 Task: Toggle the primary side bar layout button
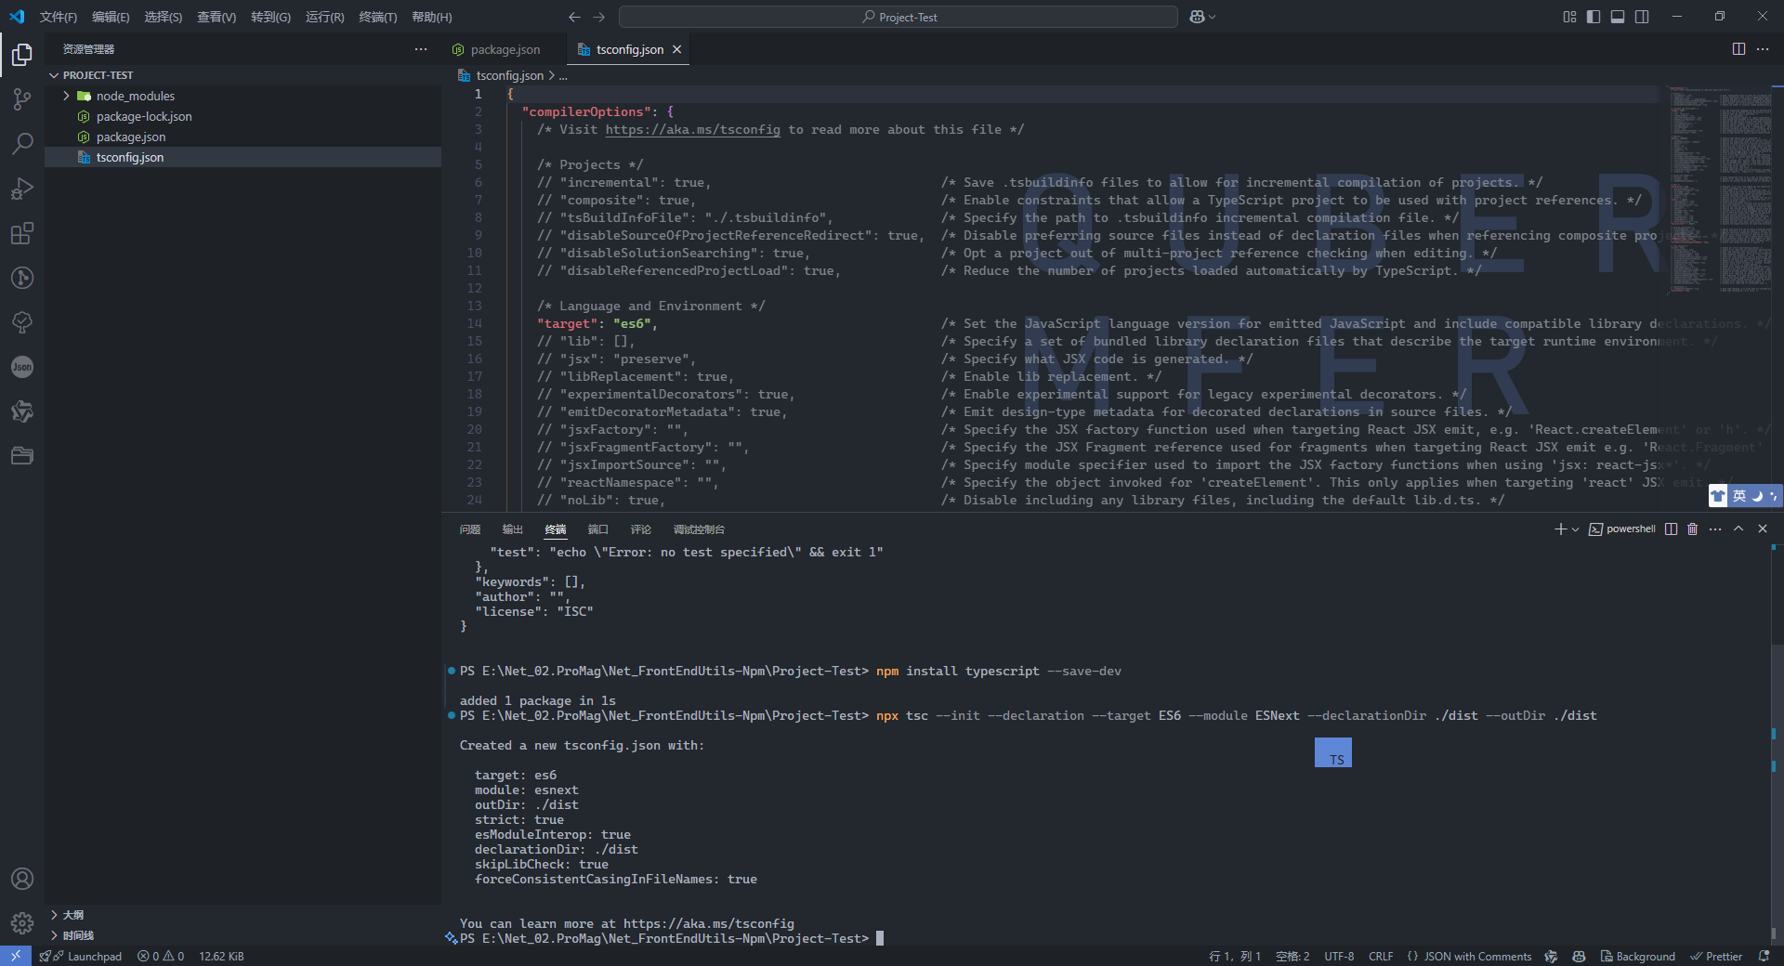coord(1594,17)
